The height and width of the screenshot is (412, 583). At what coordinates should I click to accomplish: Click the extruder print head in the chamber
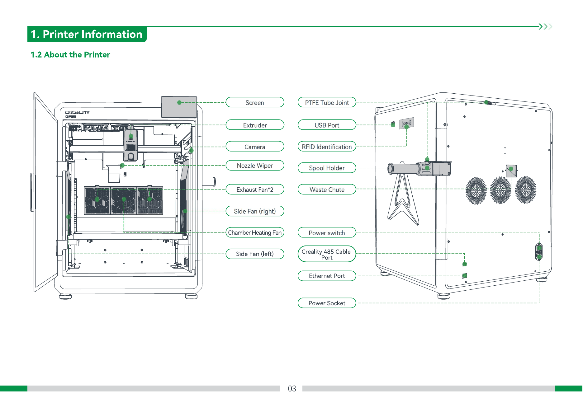click(x=131, y=145)
